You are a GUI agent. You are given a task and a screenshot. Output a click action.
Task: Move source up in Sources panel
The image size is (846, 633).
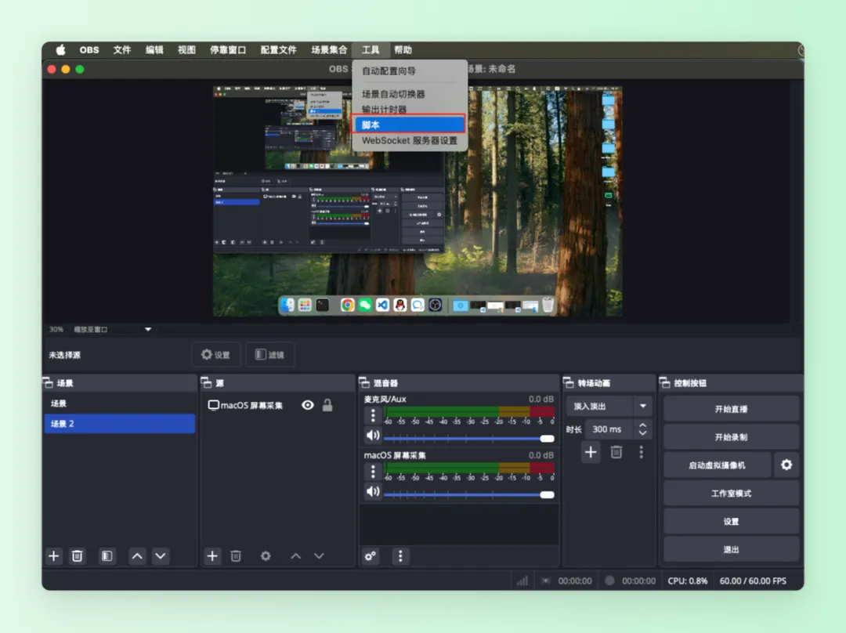295,555
